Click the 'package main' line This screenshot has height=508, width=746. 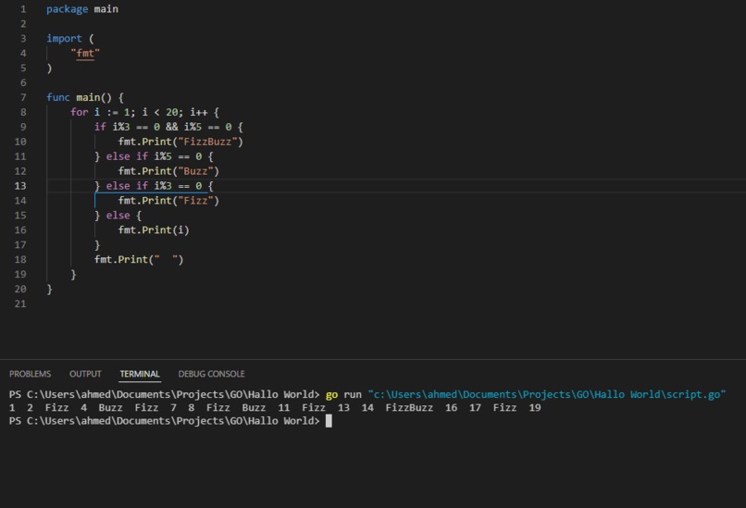click(82, 9)
